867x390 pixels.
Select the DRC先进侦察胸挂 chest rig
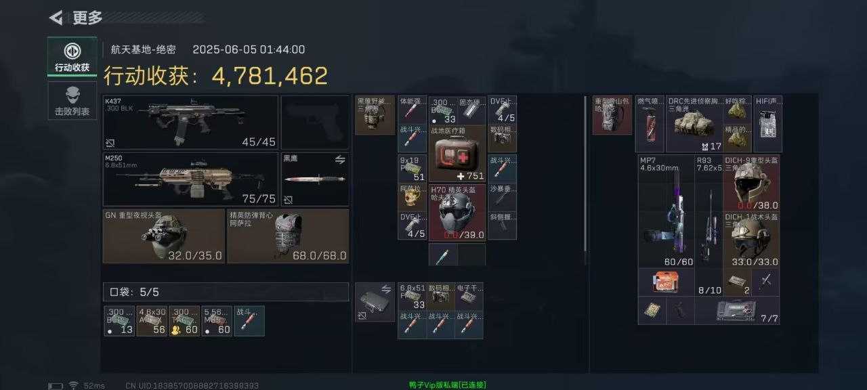[x=694, y=124]
